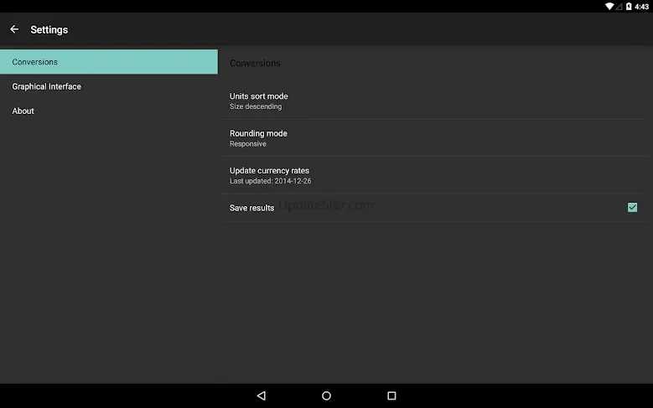The width and height of the screenshot is (653, 408).
Task: Open Rounding mode selection
Action: click(434, 138)
